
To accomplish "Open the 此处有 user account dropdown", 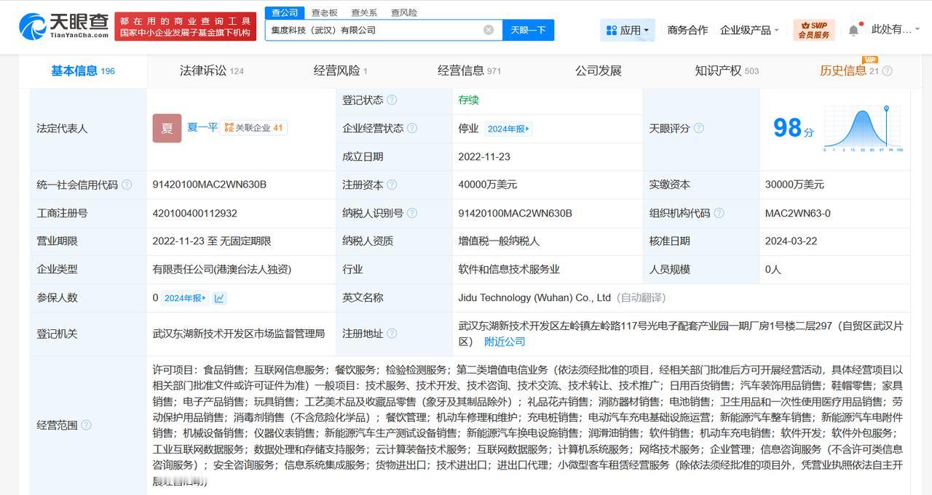I will coord(896,30).
